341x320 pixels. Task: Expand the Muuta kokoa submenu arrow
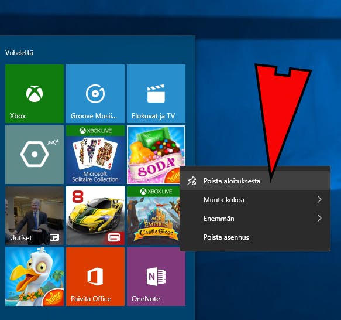click(x=319, y=199)
